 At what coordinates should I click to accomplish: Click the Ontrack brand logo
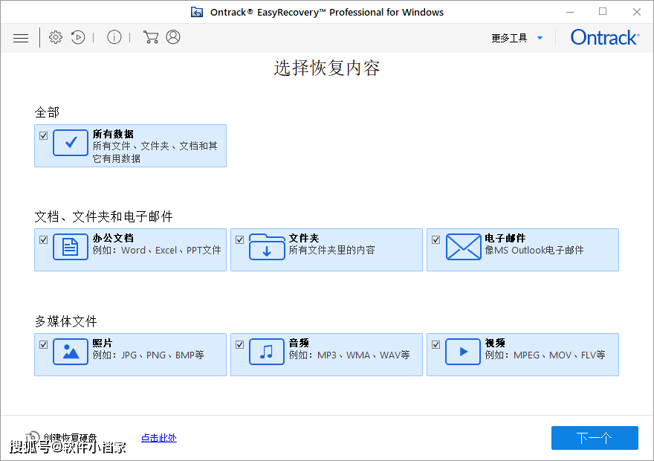(x=605, y=37)
